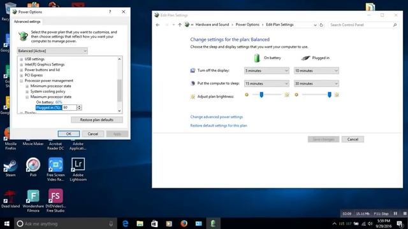Open DVDVideoSoft Free Studio shortcut
The image size is (408, 229).
pyautogui.click(x=55, y=201)
